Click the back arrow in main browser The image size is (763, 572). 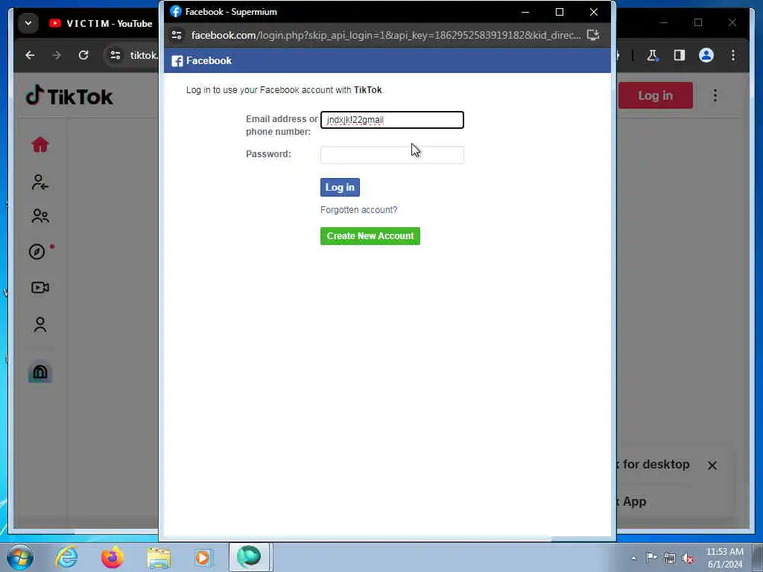(30, 55)
